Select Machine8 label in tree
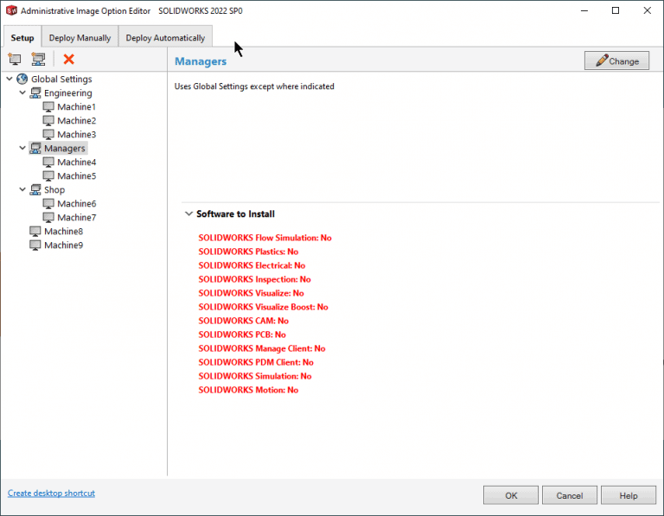664x516 pixels. click(x=63, y=232)
